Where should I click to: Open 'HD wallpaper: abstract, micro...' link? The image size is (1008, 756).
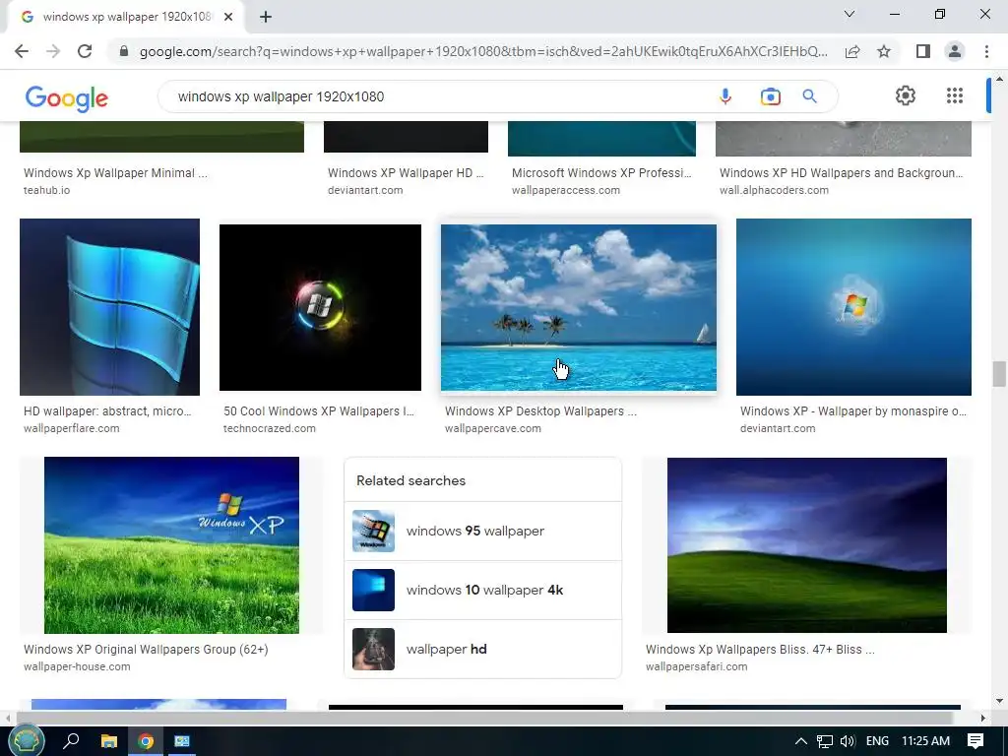107,410
